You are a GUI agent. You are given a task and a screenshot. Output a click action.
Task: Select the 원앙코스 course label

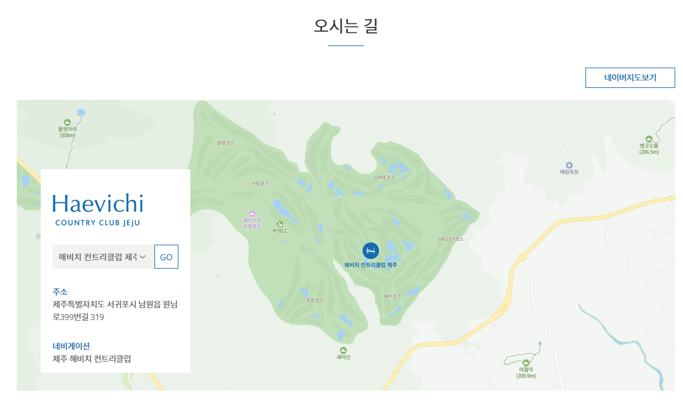(226, 143)
